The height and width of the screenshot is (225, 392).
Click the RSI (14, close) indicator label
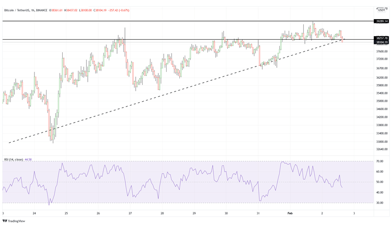[x=14, y=159]
